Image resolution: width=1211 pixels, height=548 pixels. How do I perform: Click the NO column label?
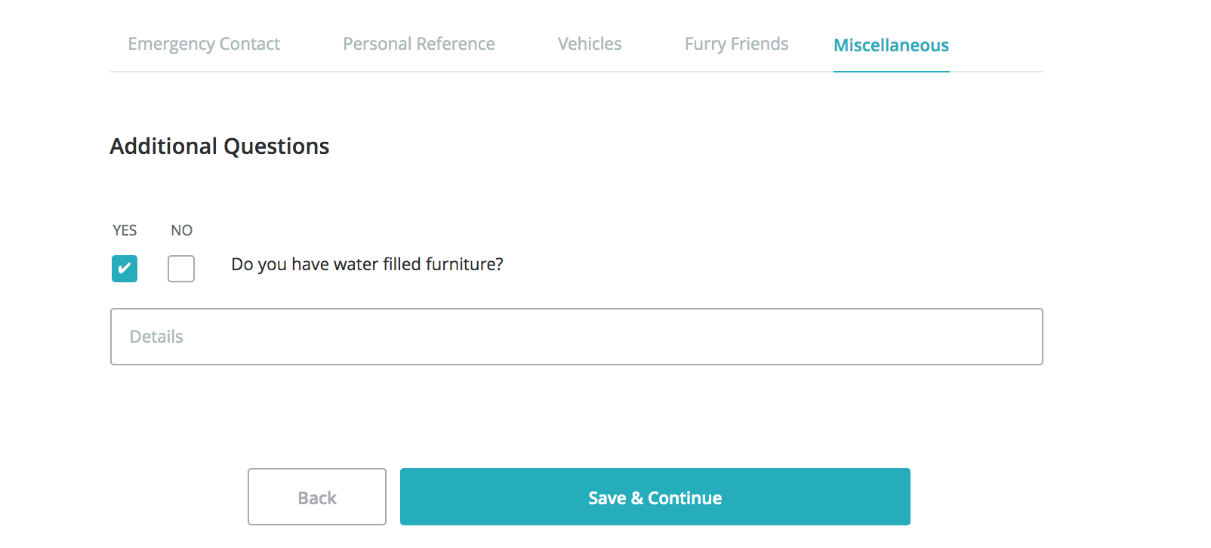[181, 230]
